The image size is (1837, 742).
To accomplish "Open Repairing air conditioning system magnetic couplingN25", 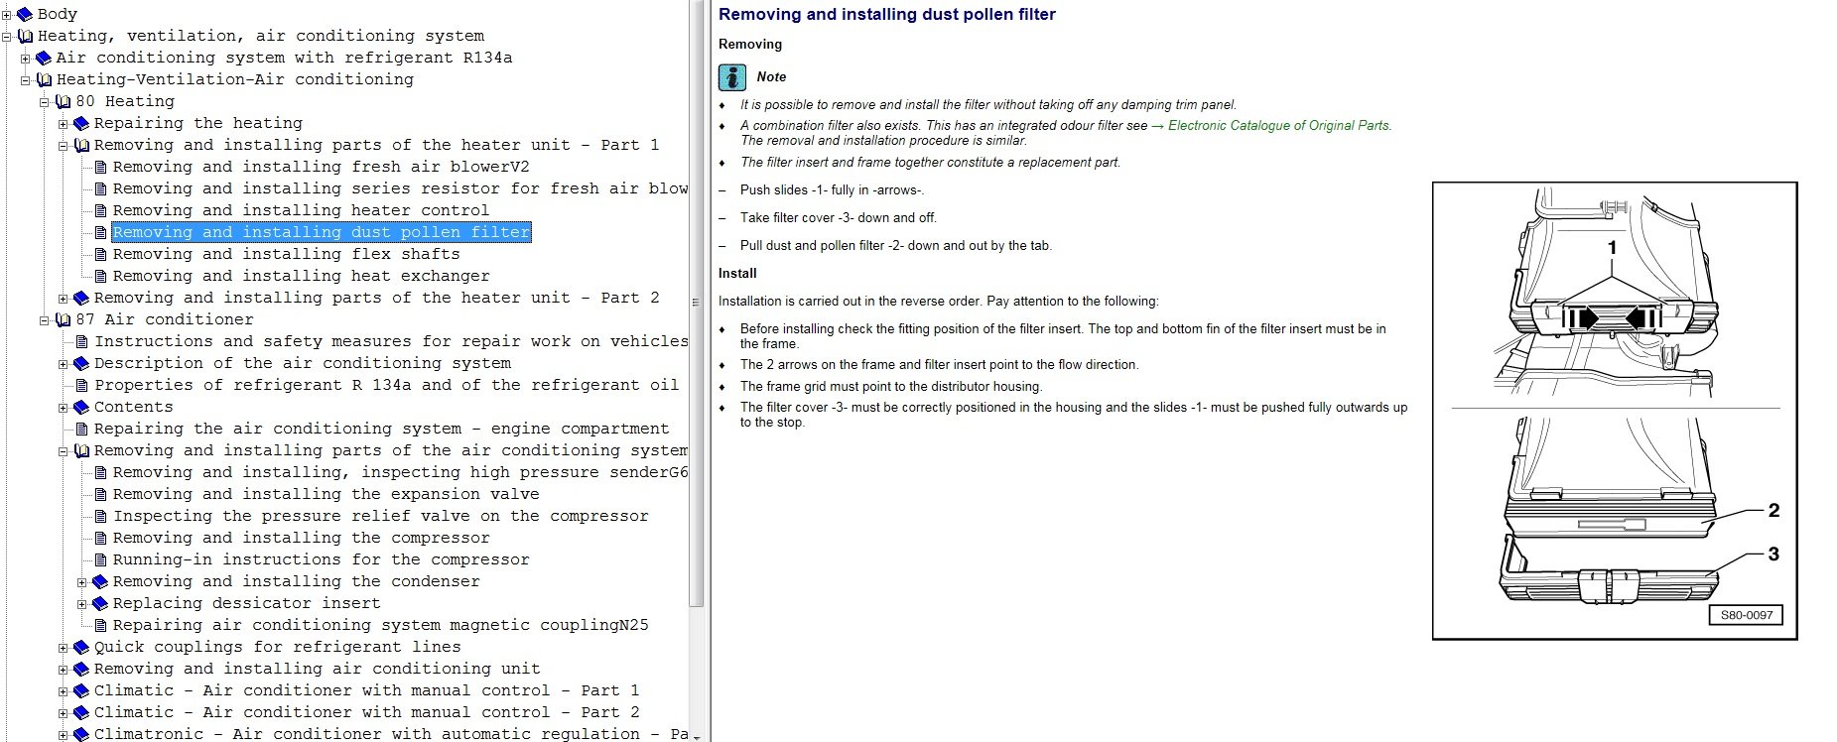I will pos(381,626).
